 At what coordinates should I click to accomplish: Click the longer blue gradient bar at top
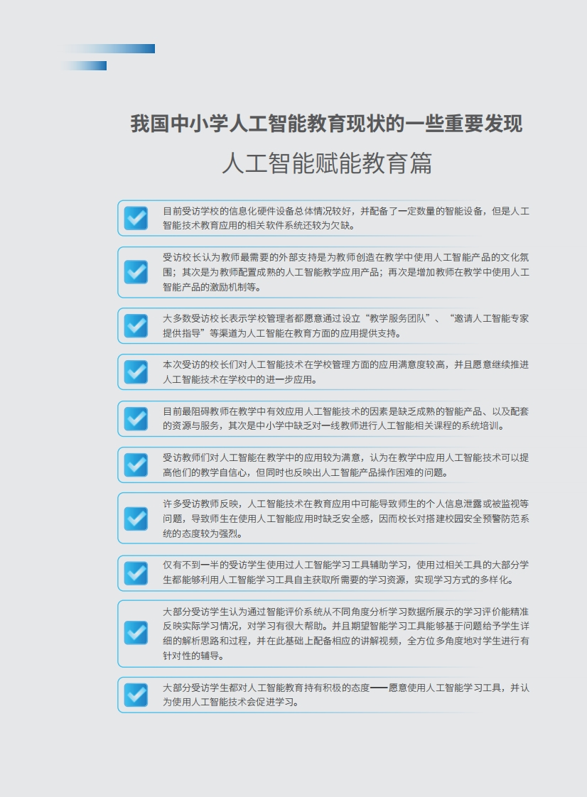[x=109, y=49]
